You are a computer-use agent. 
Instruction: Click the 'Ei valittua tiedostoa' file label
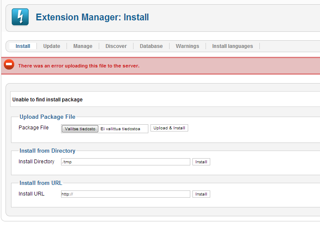120,129
